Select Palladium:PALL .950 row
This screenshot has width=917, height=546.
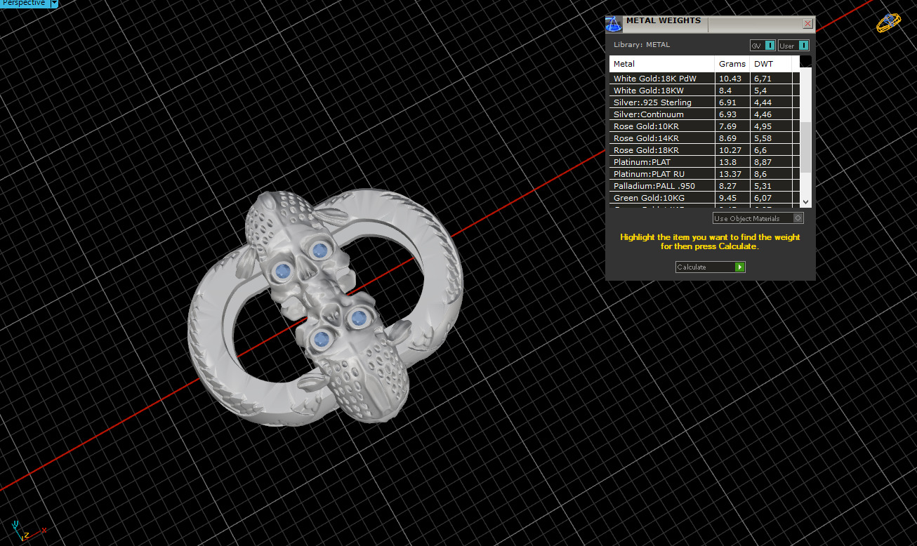pos(704,186)
